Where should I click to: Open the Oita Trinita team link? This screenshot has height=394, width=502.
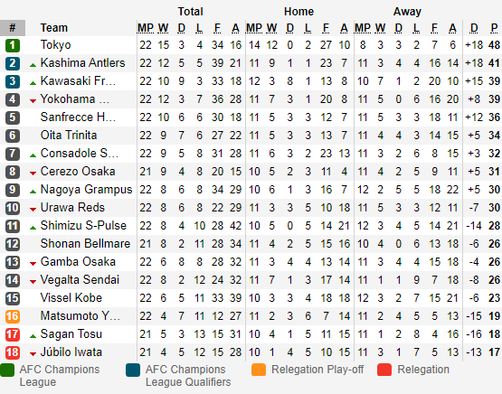(x=69, y=135)
